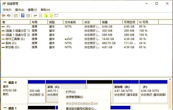173x110 pixels.
Task: Toggle the console tree pane icon
Action: click(16, 16)
